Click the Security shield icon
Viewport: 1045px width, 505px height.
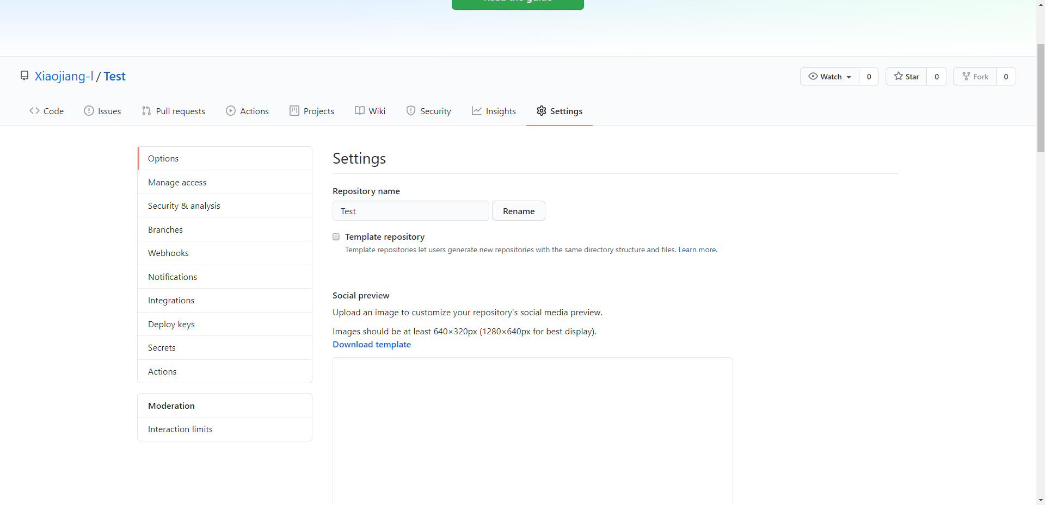point(411,111)
